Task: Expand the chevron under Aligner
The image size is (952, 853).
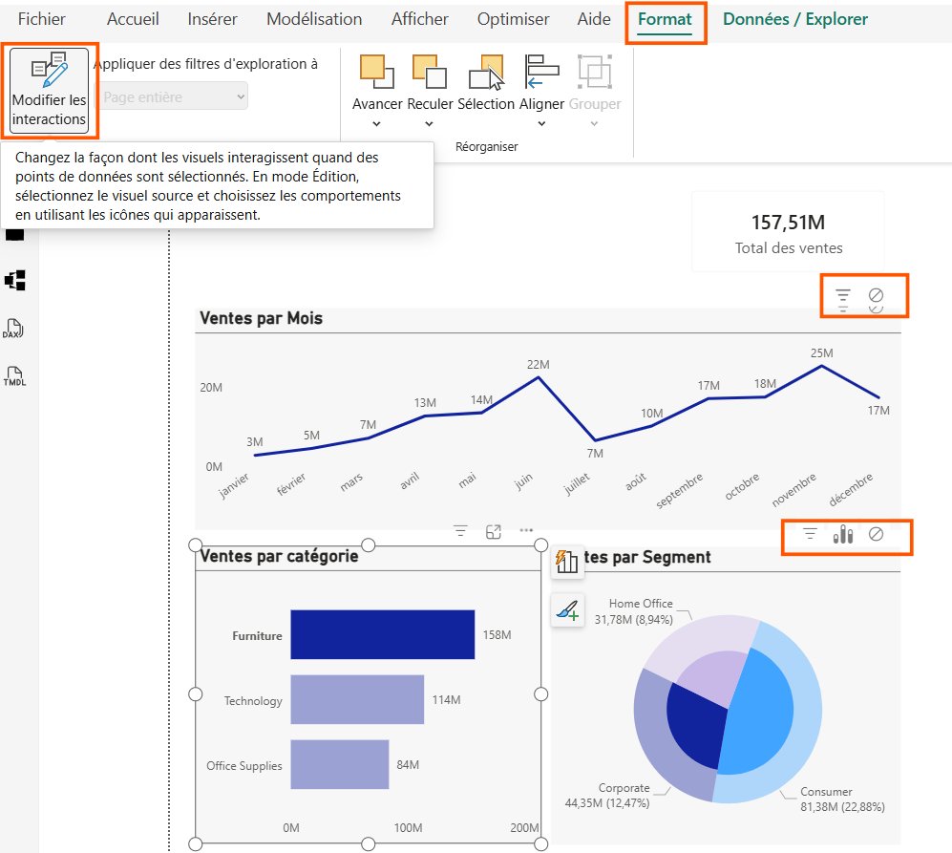Action: pos(542,124)
